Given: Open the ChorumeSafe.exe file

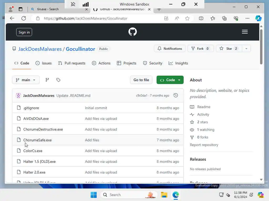Looking at the screenshot, I should tap(37, 140).
